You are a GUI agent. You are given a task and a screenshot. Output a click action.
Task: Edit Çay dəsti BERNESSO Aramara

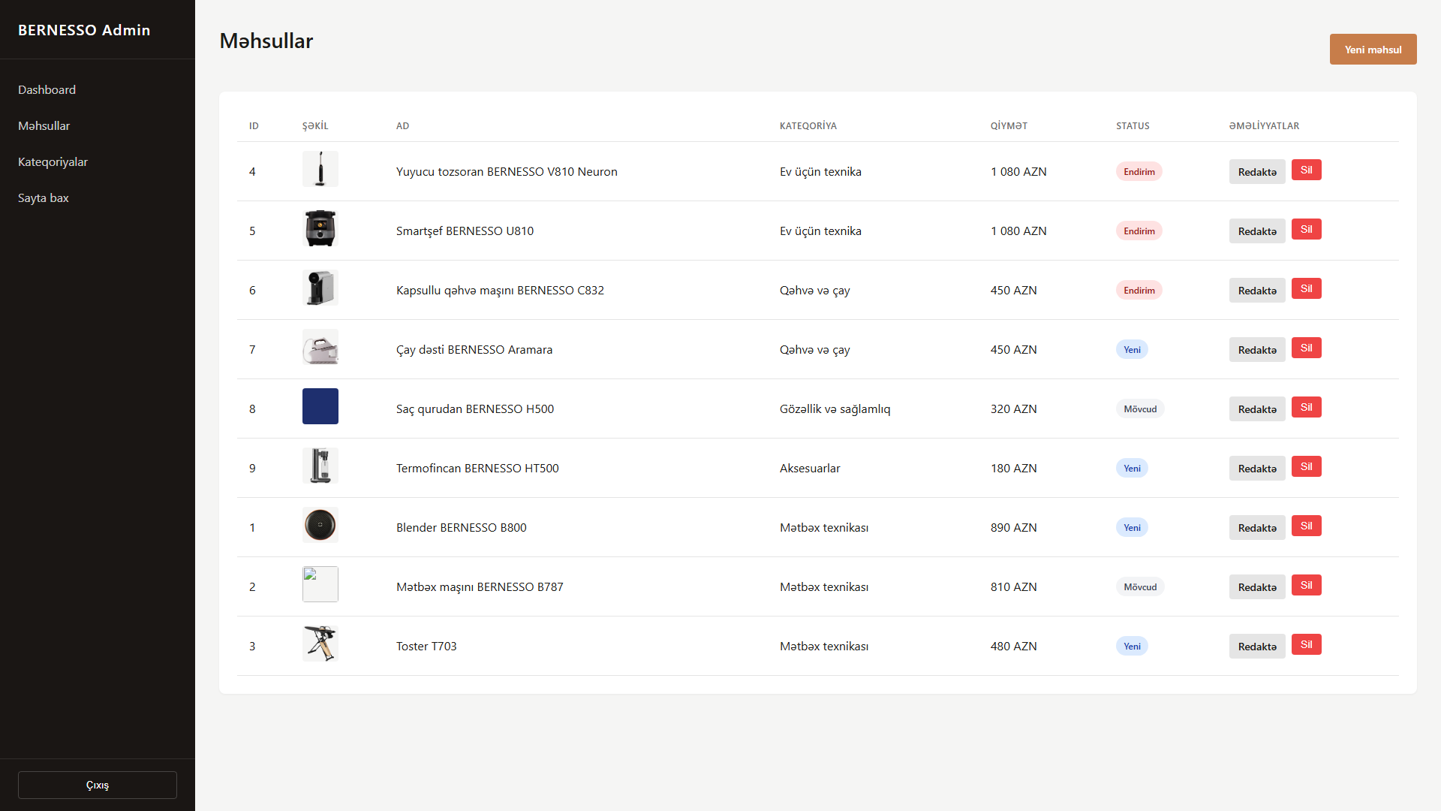pos(1257,349)
